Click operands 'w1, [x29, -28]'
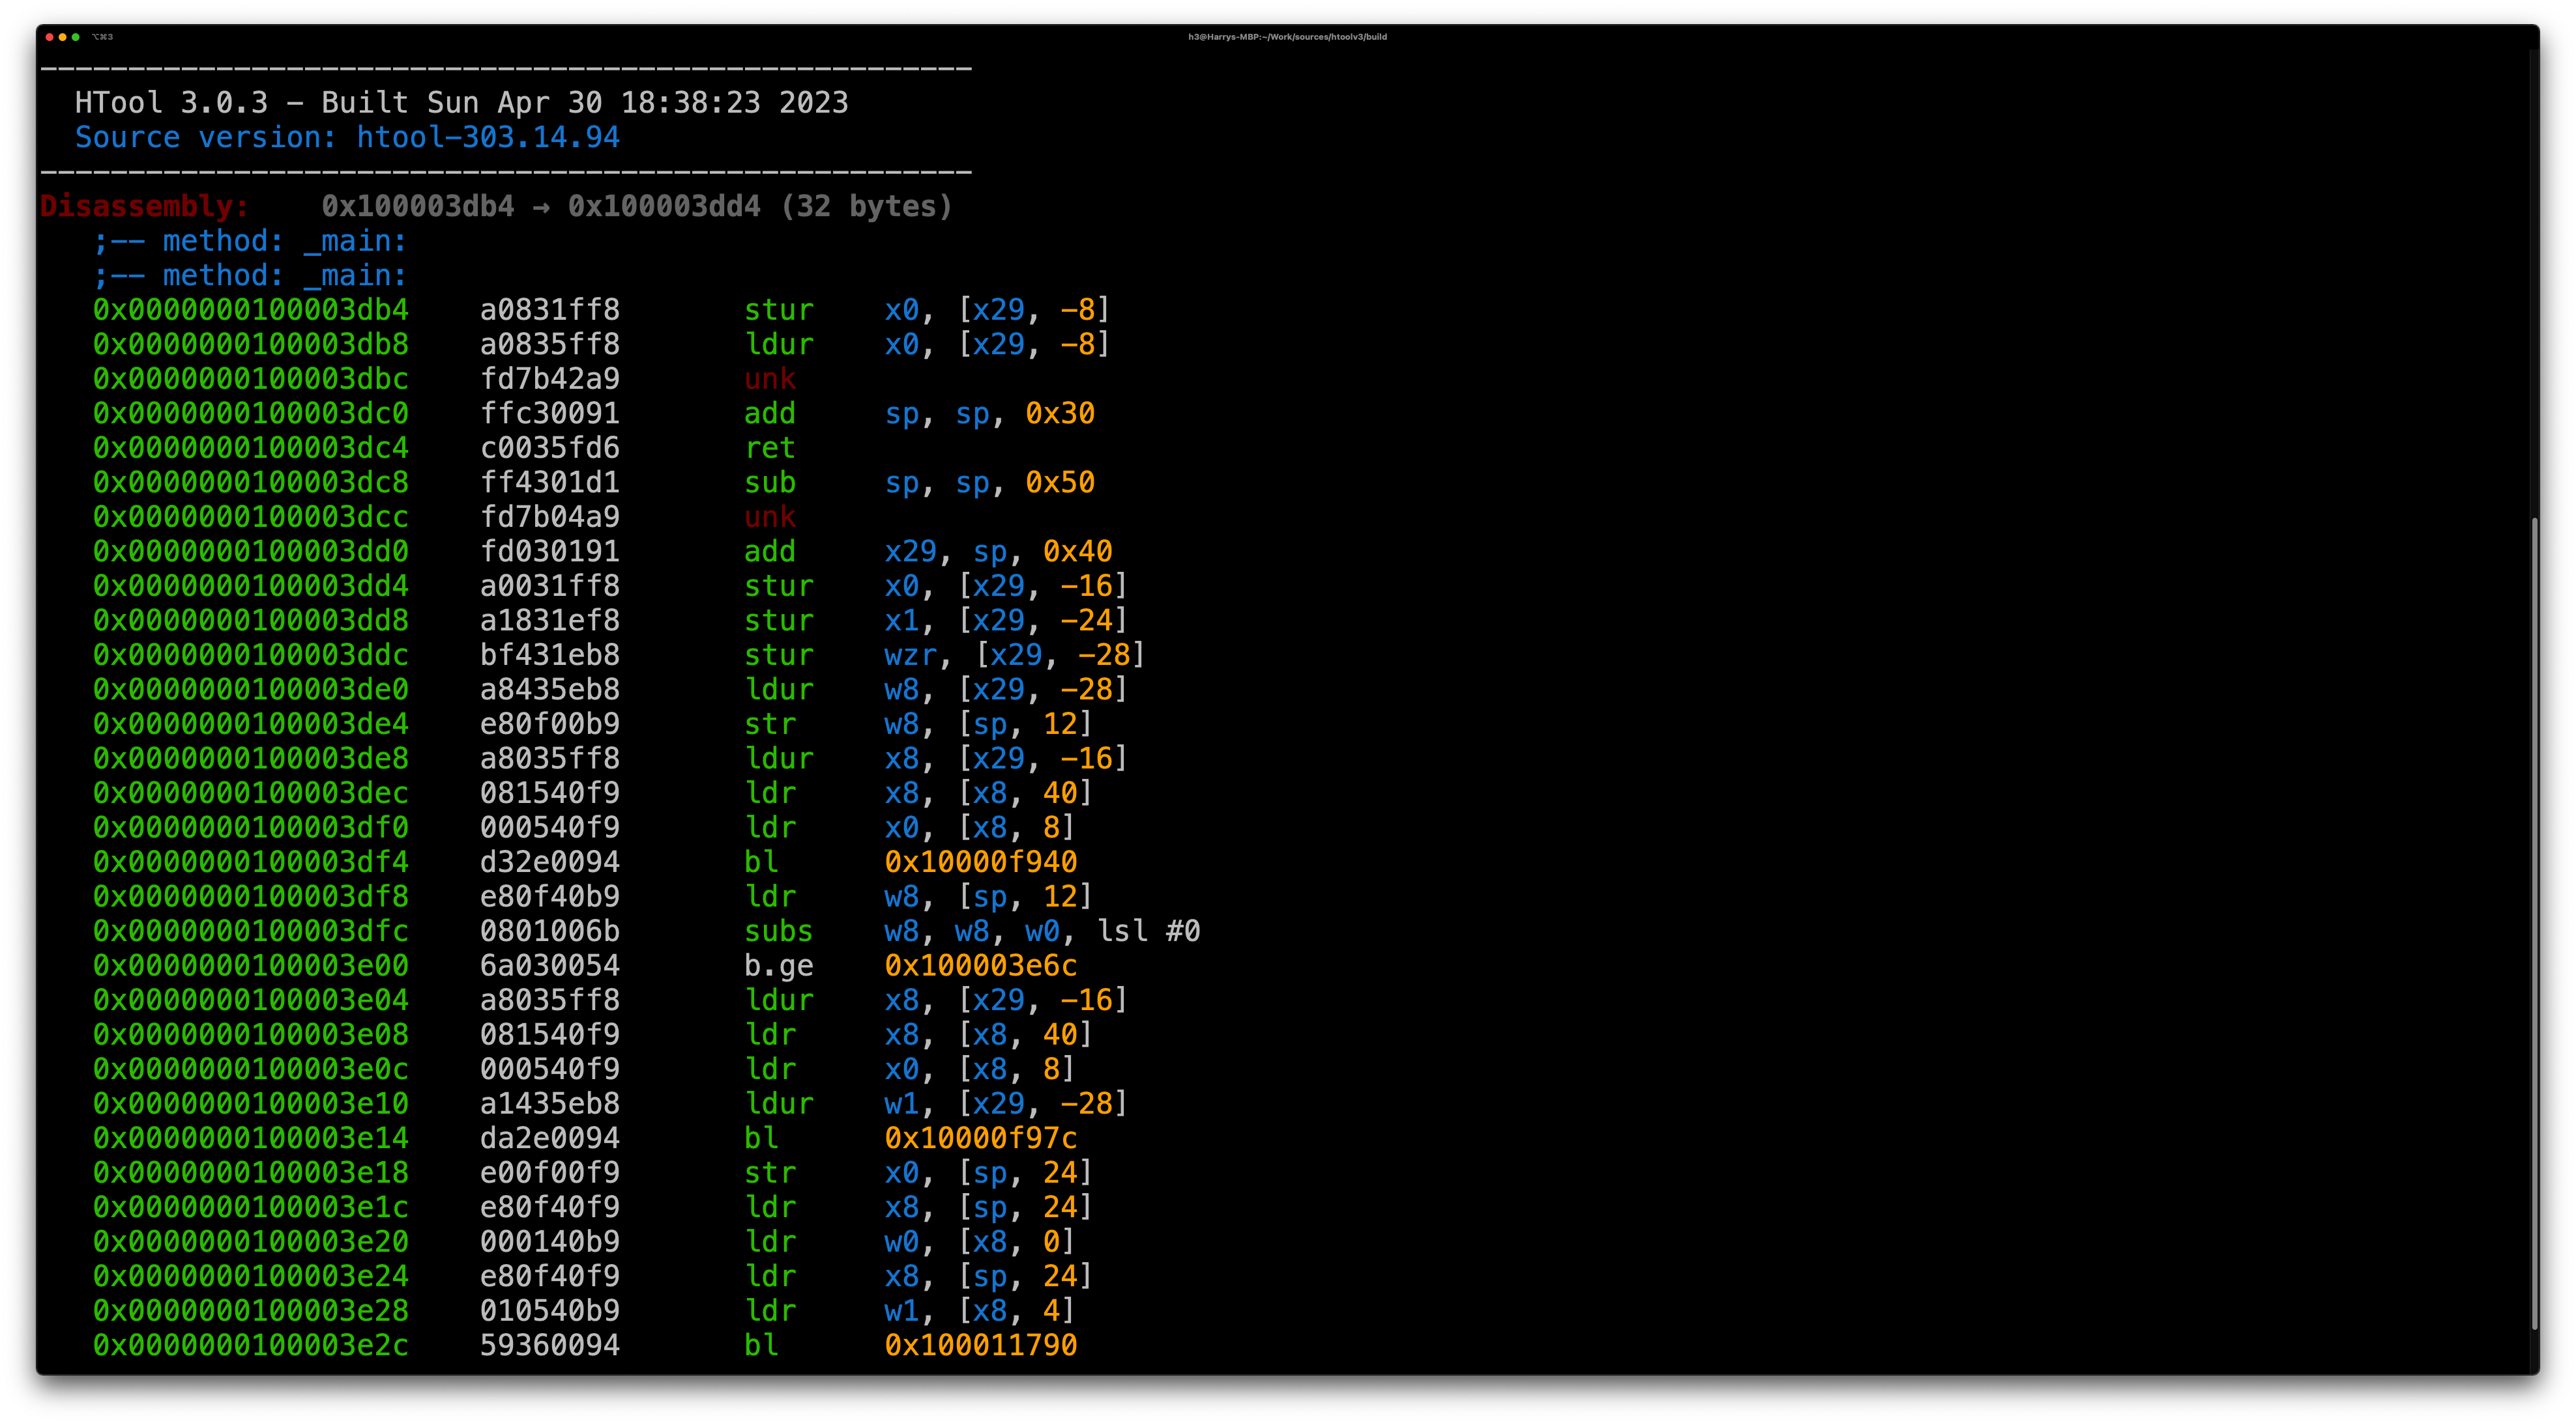The image size is (2576, 1423). point(1007,1103)
